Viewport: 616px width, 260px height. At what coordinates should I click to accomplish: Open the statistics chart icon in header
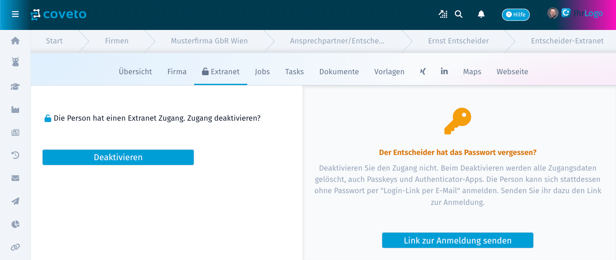443,14
